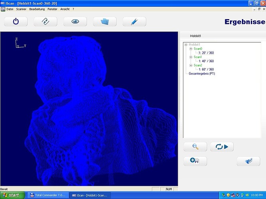This screenshot has height=199, width=266.
Task: Click the eye view icon button
Action: pos(75,21)
